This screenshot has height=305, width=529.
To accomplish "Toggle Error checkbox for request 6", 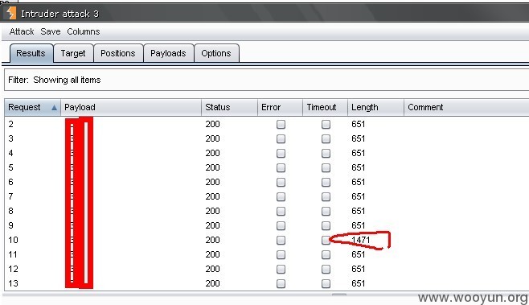I will coord(281,183).
